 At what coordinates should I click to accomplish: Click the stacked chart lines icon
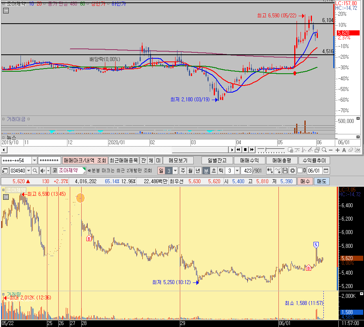pyautogui.click(x=358, y=150)
